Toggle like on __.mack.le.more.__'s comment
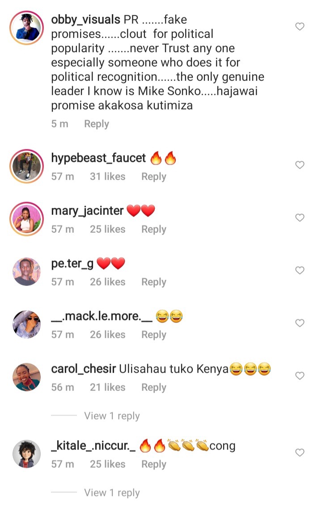This screenshot has height=508, width=322. pos(300,323)
